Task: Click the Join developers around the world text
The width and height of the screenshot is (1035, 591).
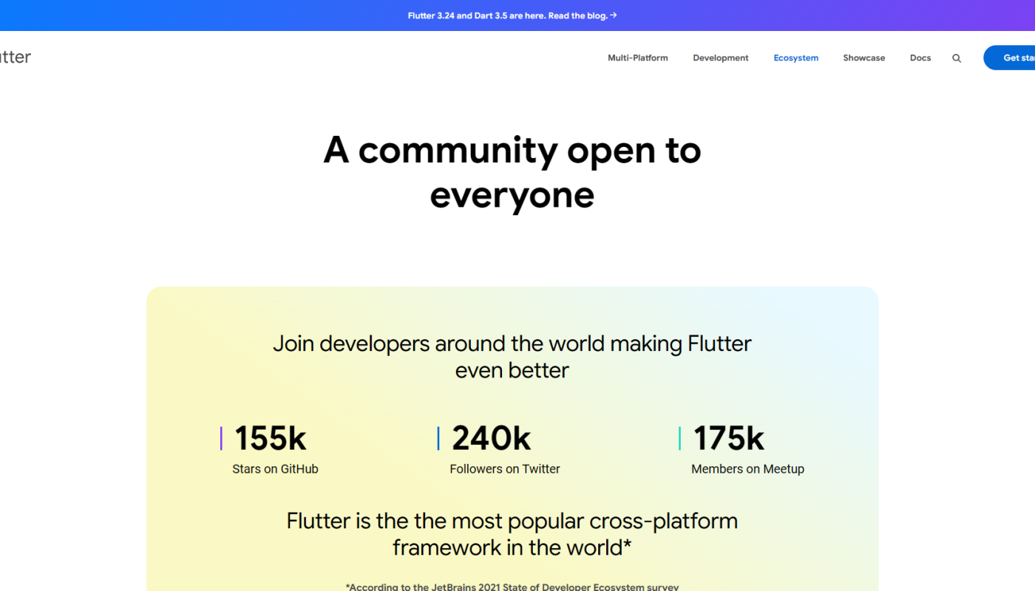Action: (x=512, y=357)
